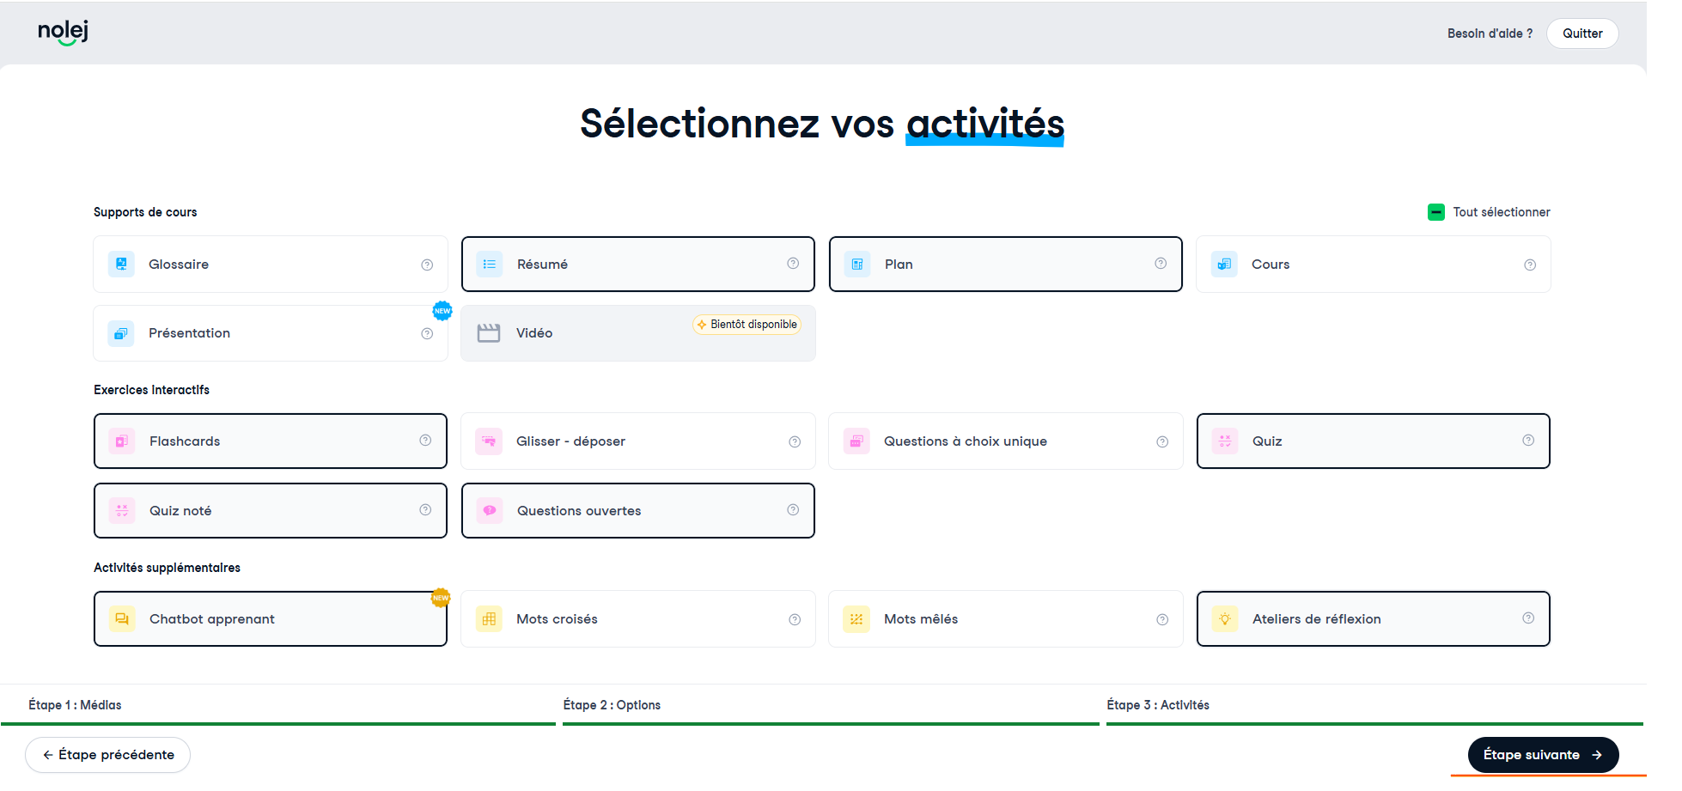Deselect the Flashcards activity card
The height and width of the screenshot is (791, 1682).
[x=271, y=441]
